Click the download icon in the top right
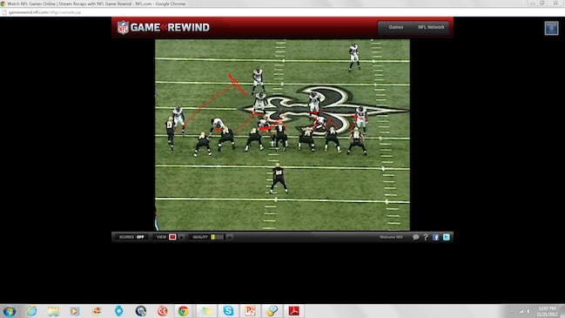This screenshot has width=565, height=318. coord(551,28)
